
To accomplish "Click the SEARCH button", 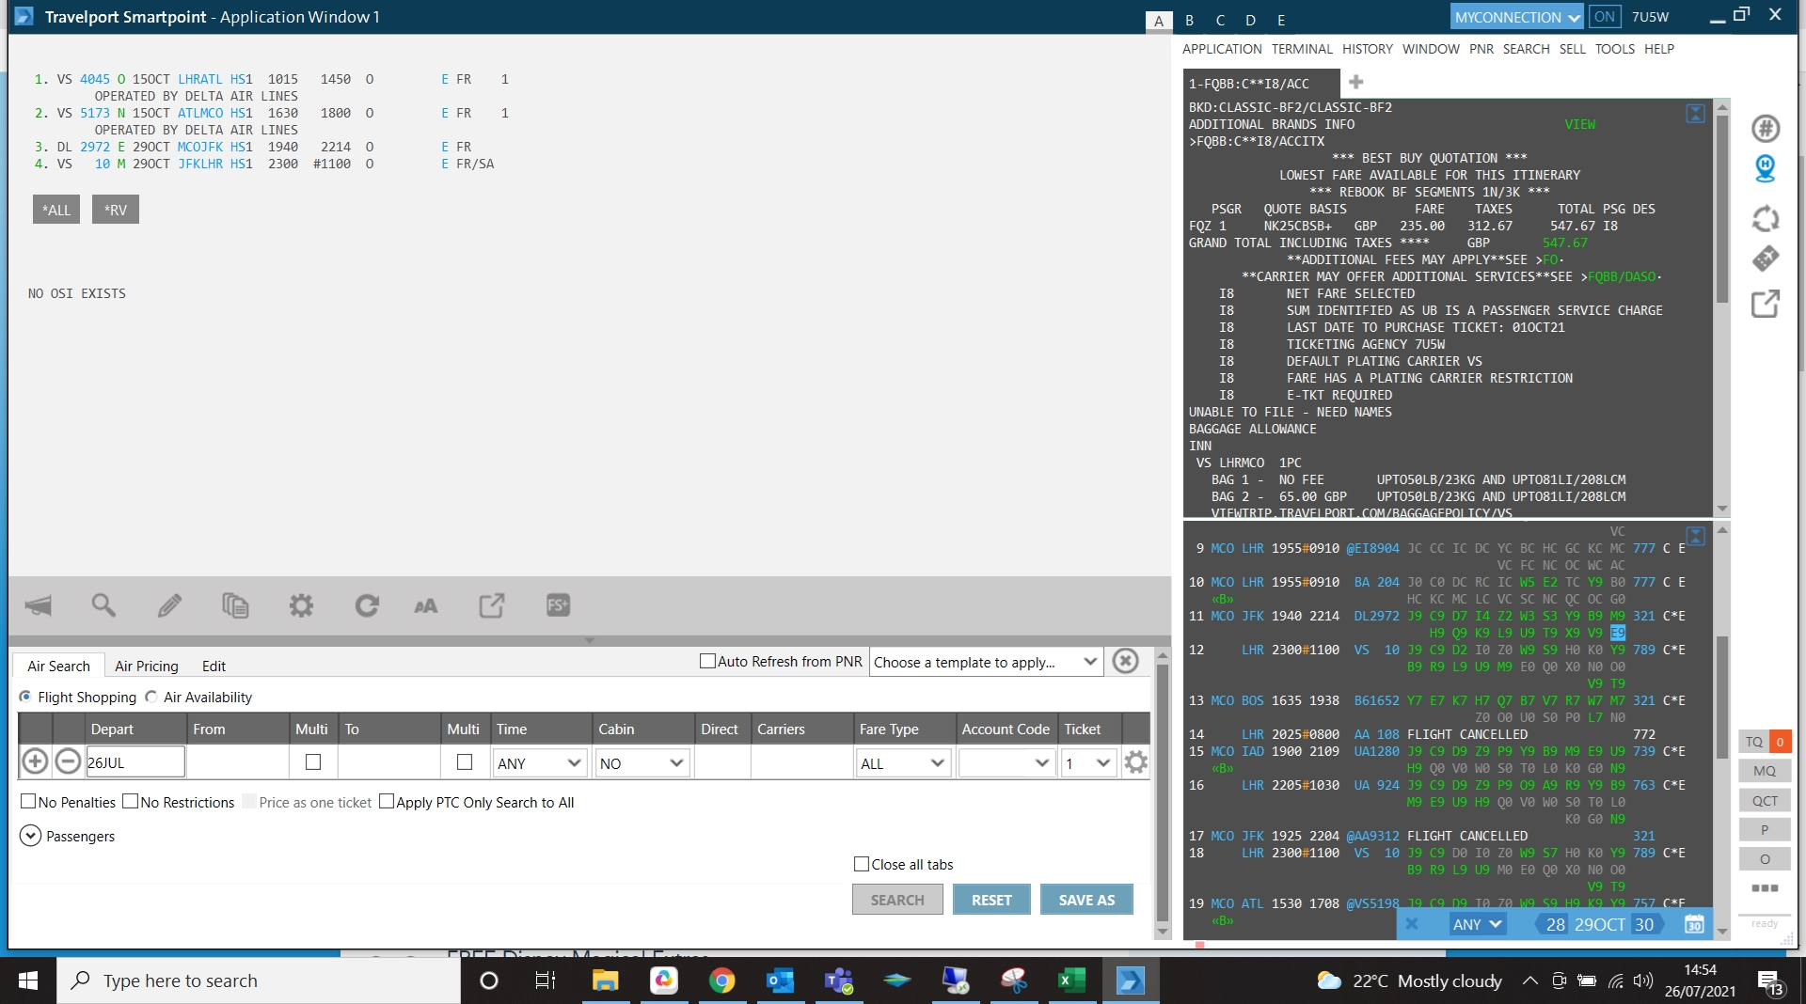I will 897,900.
